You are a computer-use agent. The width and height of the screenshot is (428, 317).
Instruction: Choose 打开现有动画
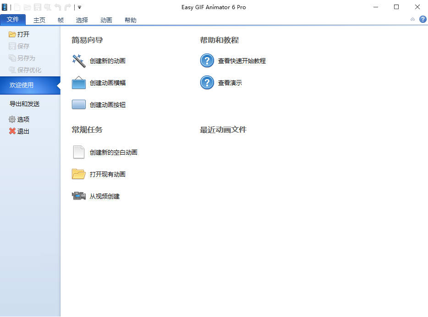pyautogui.click(x=108, y=174)
